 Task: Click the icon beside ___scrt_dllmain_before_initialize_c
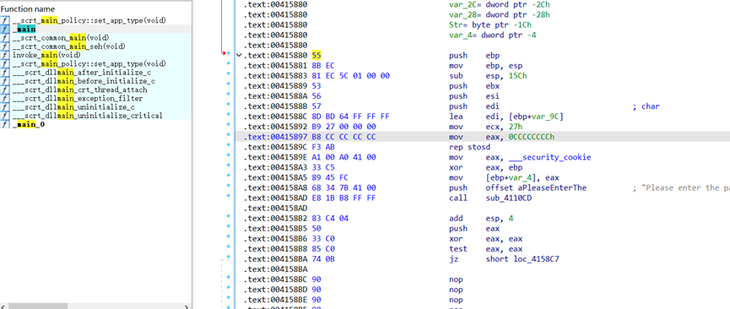[x=4, y=81]
